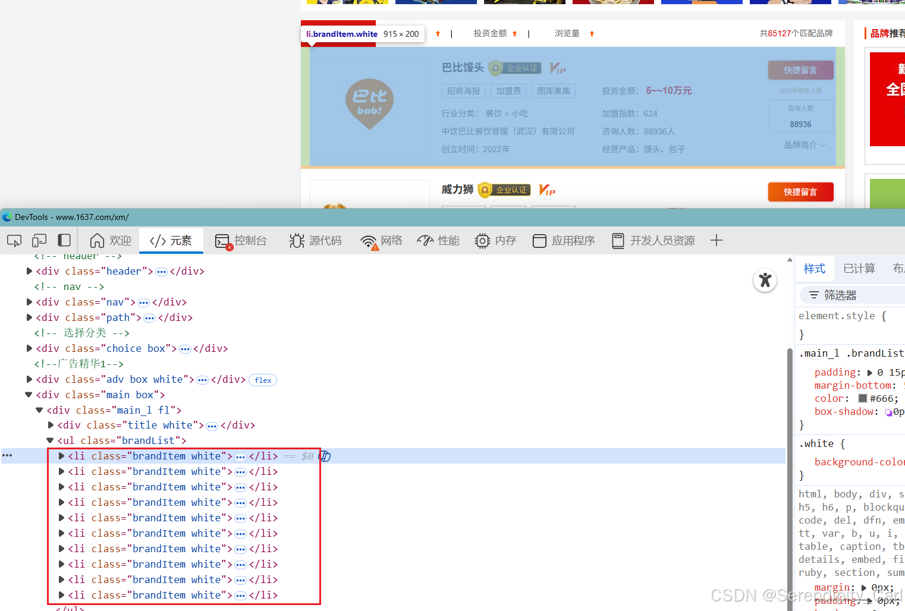Open the 开发人员资源 developer resources tab

(653, 241)
